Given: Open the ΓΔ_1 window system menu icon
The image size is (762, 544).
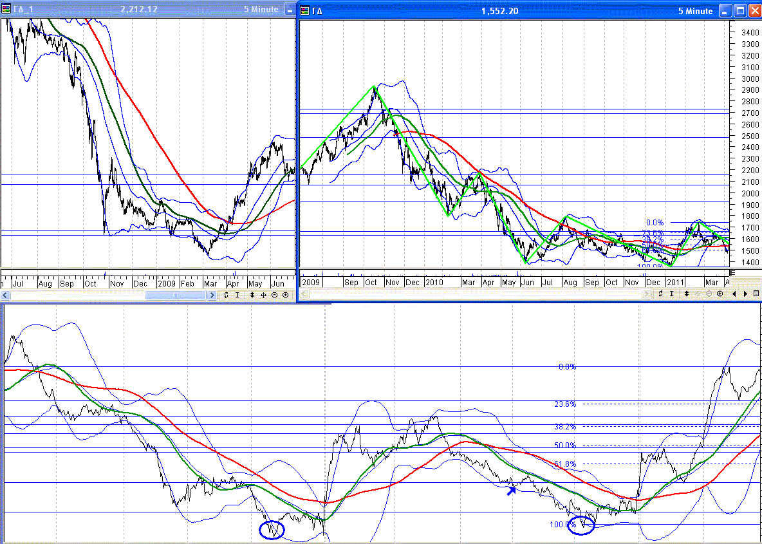Looking at the screenshot, I should (x=6, y=10).
